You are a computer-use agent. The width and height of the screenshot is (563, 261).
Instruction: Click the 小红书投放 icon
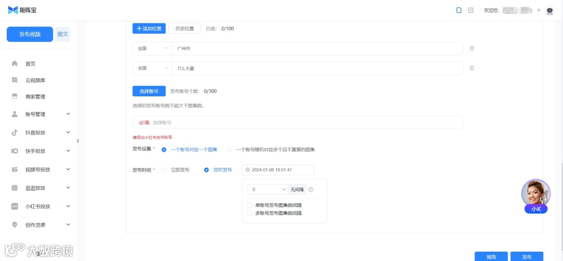coord(15,206)
